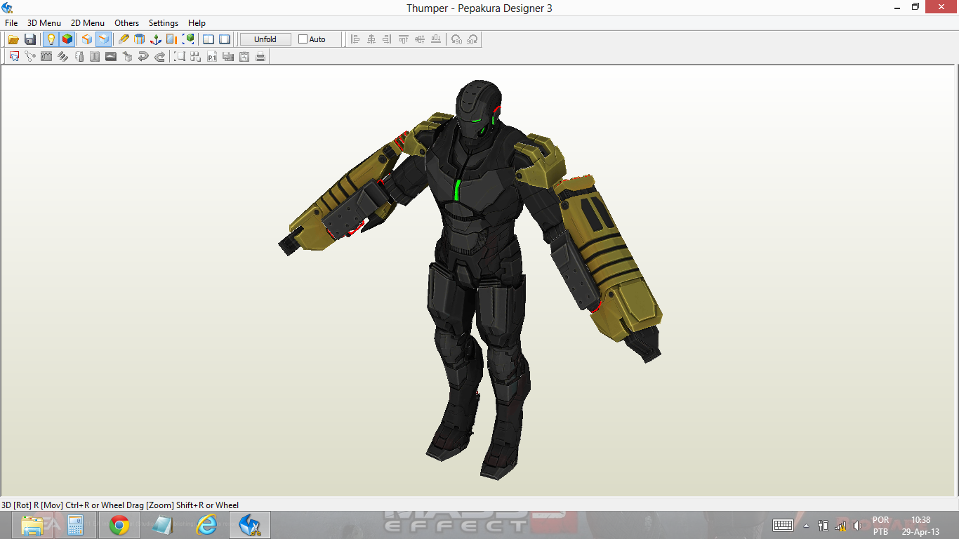Image resolution: width=959 pixels, height=539 pixels.
Task: Toggle the highlighted blue cube display button
Action: click(x=104, y=39)
